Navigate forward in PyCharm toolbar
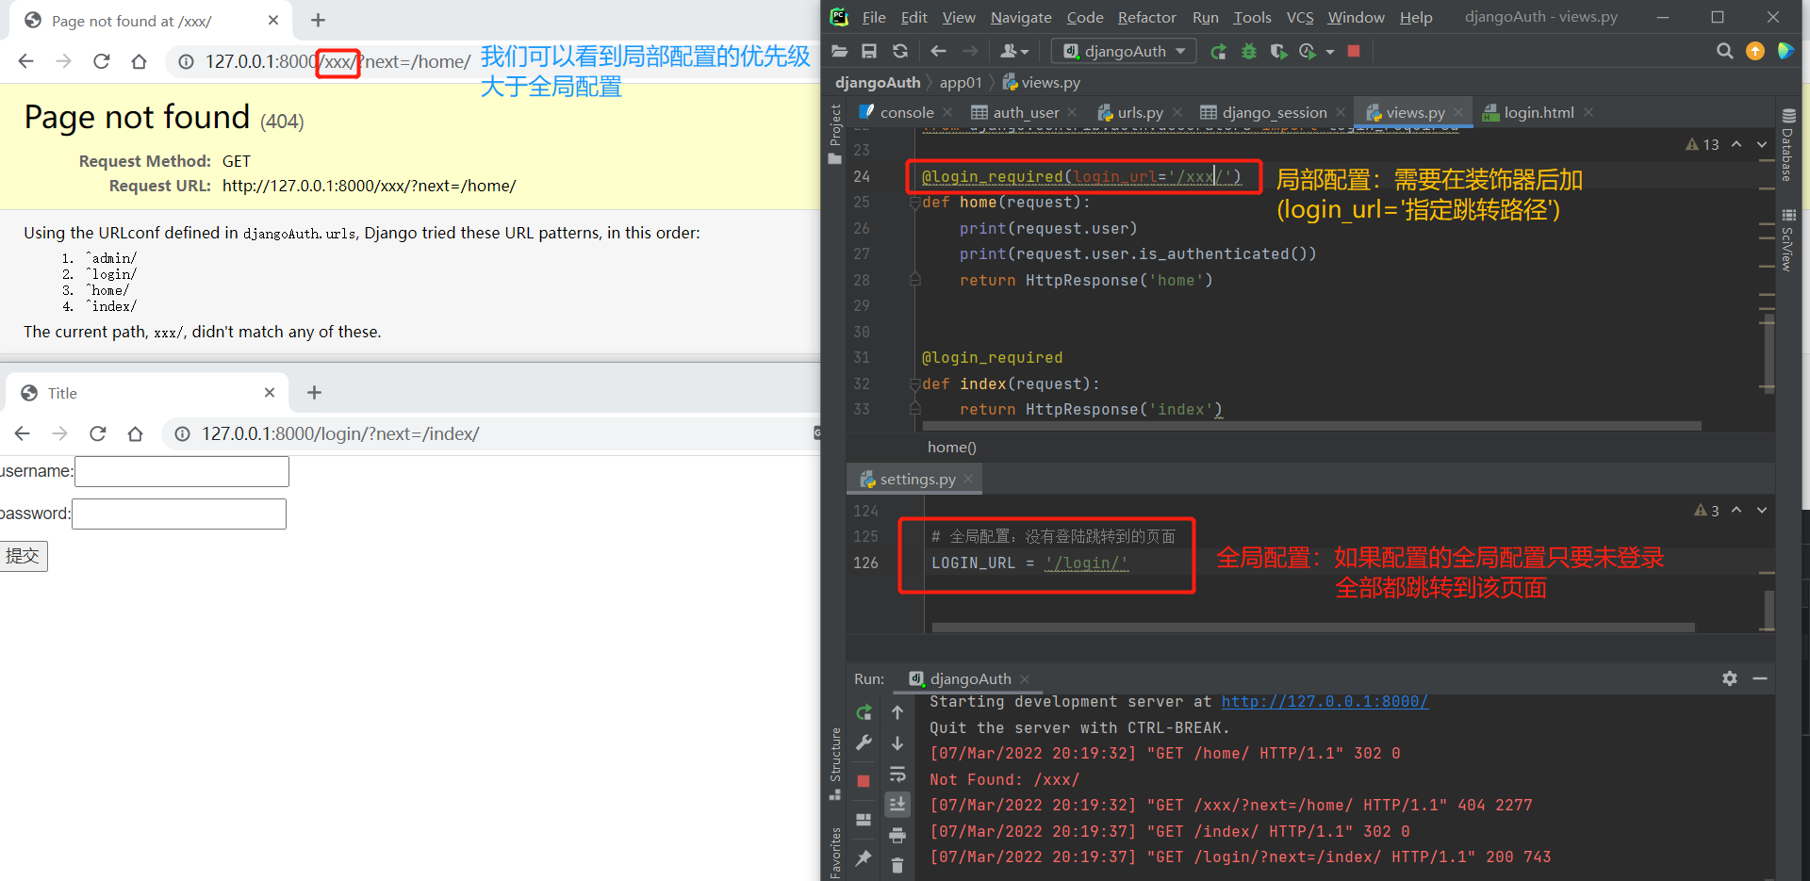Viewport: 1810px width, 881px height. [x=970, y=51]
